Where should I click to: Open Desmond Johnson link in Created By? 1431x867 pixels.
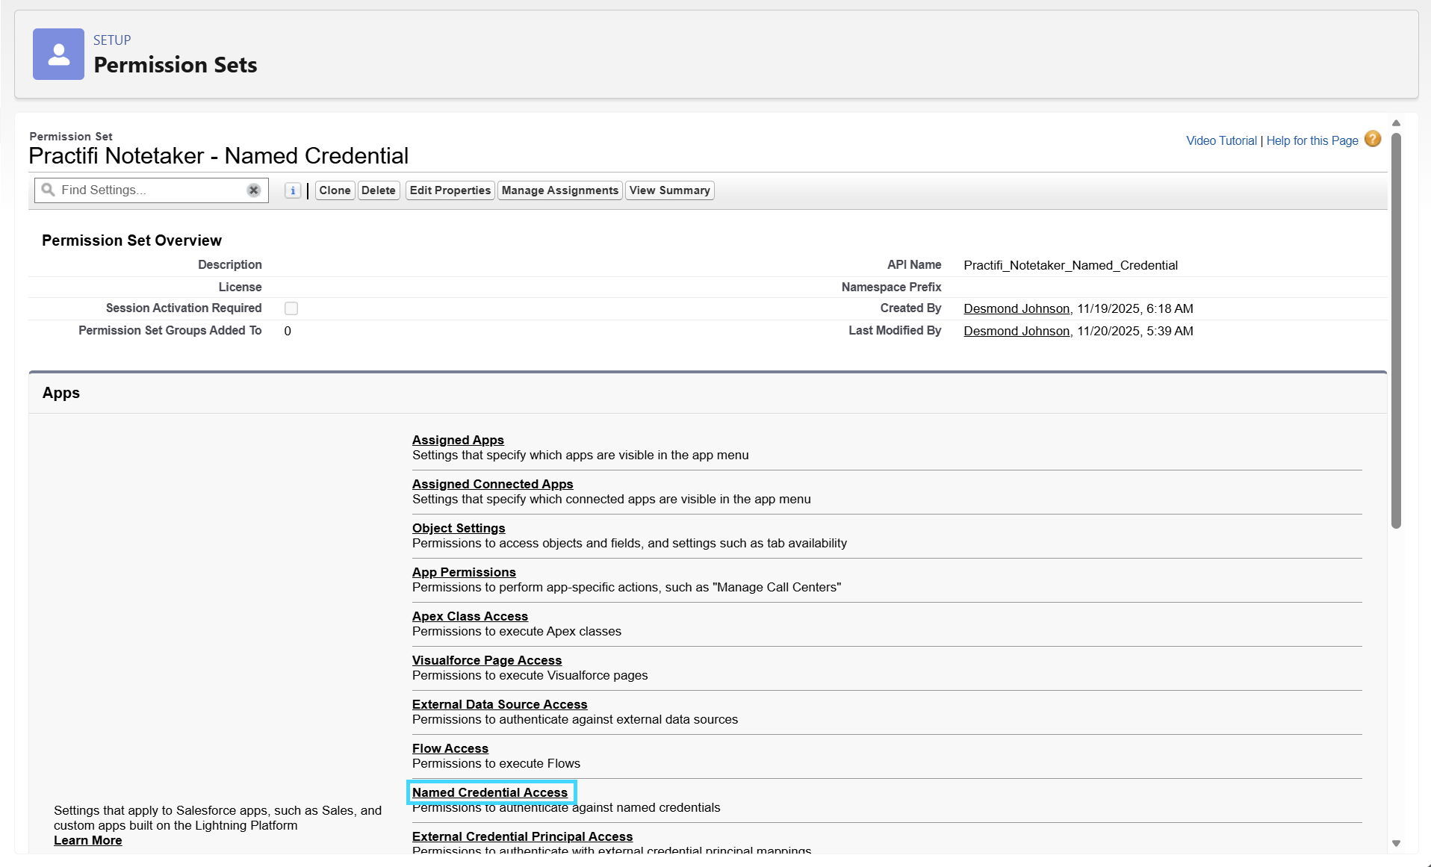point(1016,308)
